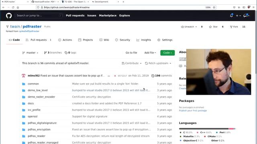Image resolution: width=257 pixels, height=144 pixels.
Task: Open the repository Settings tab
Action: (x=165, y=40)
